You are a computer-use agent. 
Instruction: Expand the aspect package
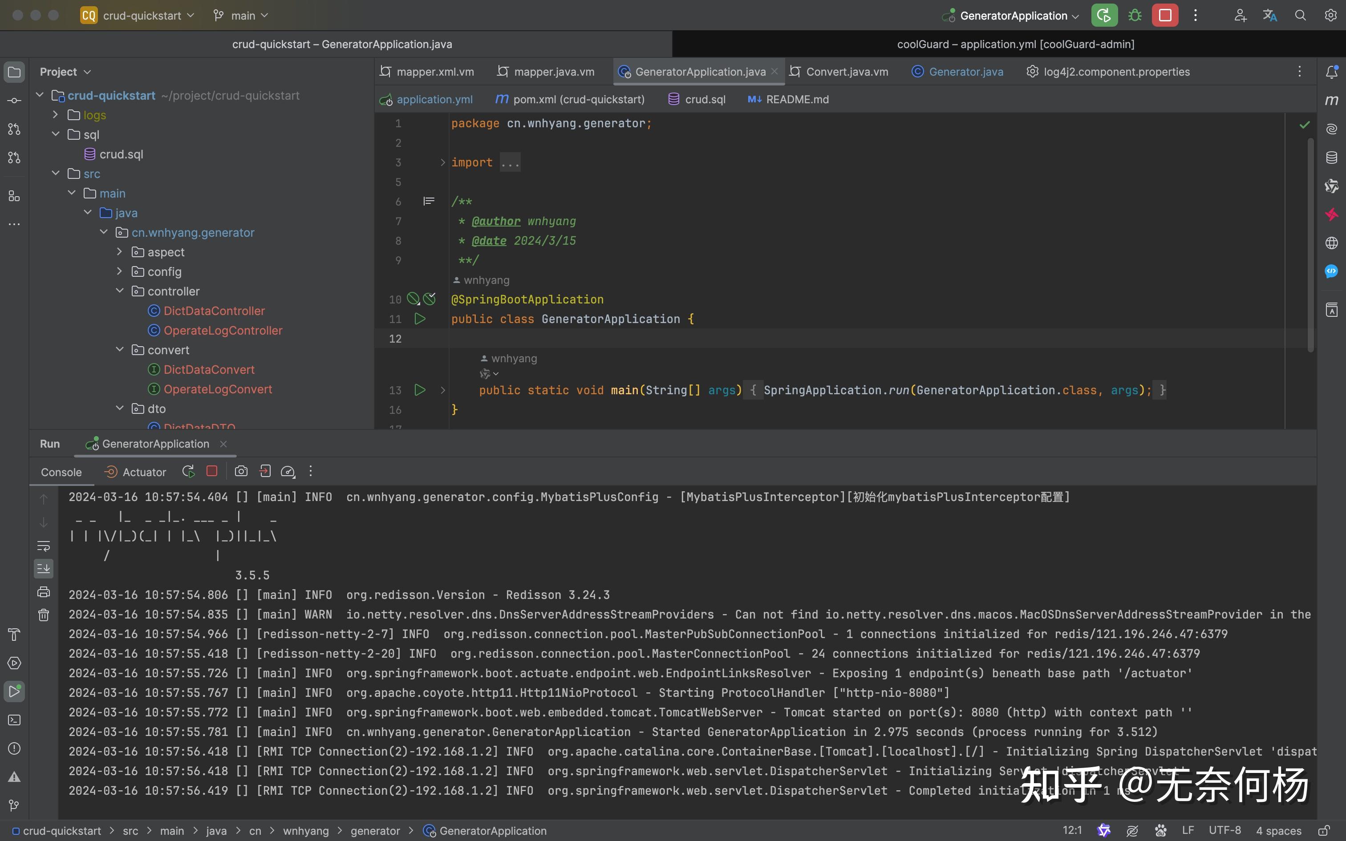click(x=120, y=252)
